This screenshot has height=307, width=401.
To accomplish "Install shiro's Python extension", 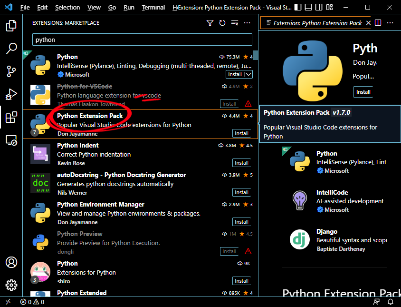I will point(241,281).
